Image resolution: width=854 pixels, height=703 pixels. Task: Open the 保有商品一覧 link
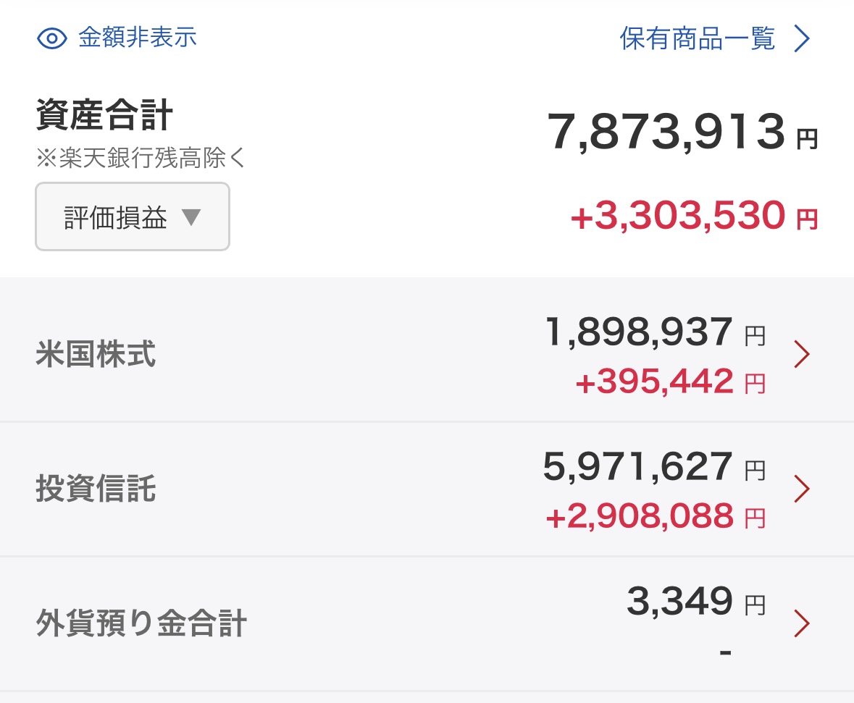(698, 38)
